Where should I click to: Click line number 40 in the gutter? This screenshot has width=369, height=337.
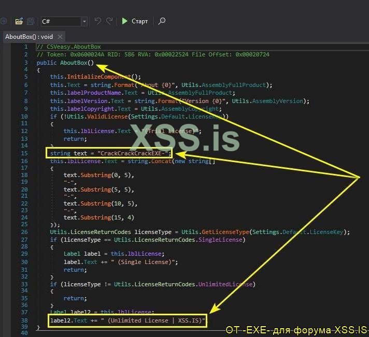tap(24, 333)
